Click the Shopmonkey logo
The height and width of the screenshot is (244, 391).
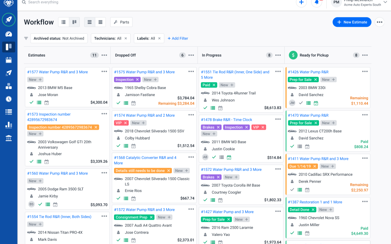pos(9,3)
